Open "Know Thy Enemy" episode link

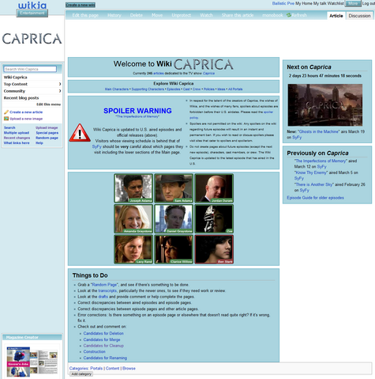tap(311, 172)
